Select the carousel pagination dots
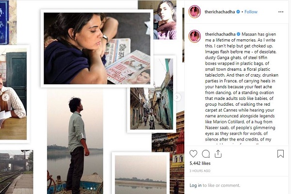Image resolution: width=291 pixels, height=194 pixels. point(91,189)
